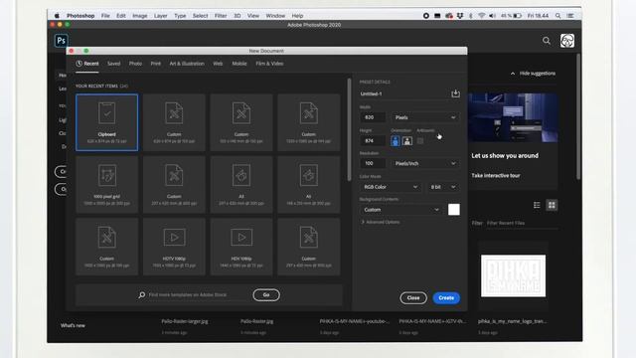Open the 8 bit depth dropdown
The image size is (636, 358).
click(x=443, y=187)
